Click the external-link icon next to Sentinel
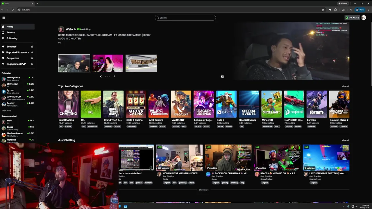The height and width of the screenshot is (209, 372). (32, 47)
